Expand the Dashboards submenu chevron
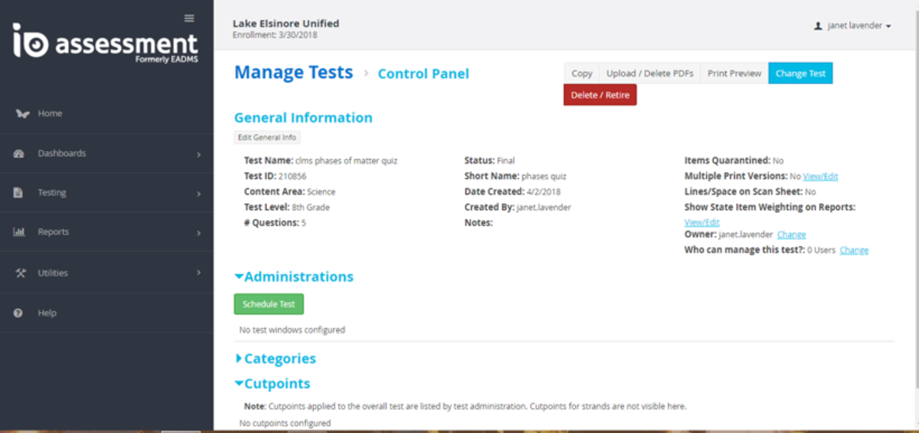 tap(199, 154)
